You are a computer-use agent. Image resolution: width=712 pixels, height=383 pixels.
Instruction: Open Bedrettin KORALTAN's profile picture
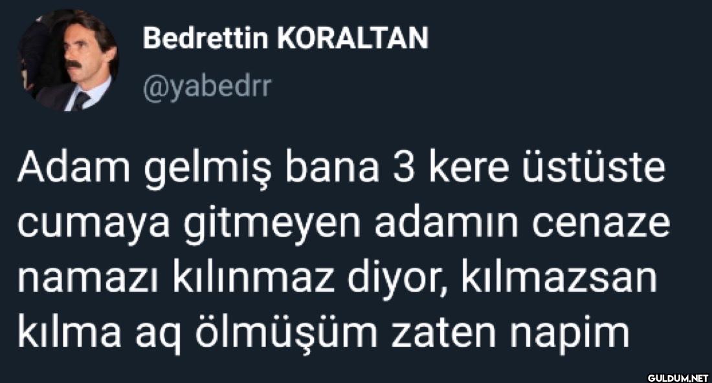coord(68,60)
